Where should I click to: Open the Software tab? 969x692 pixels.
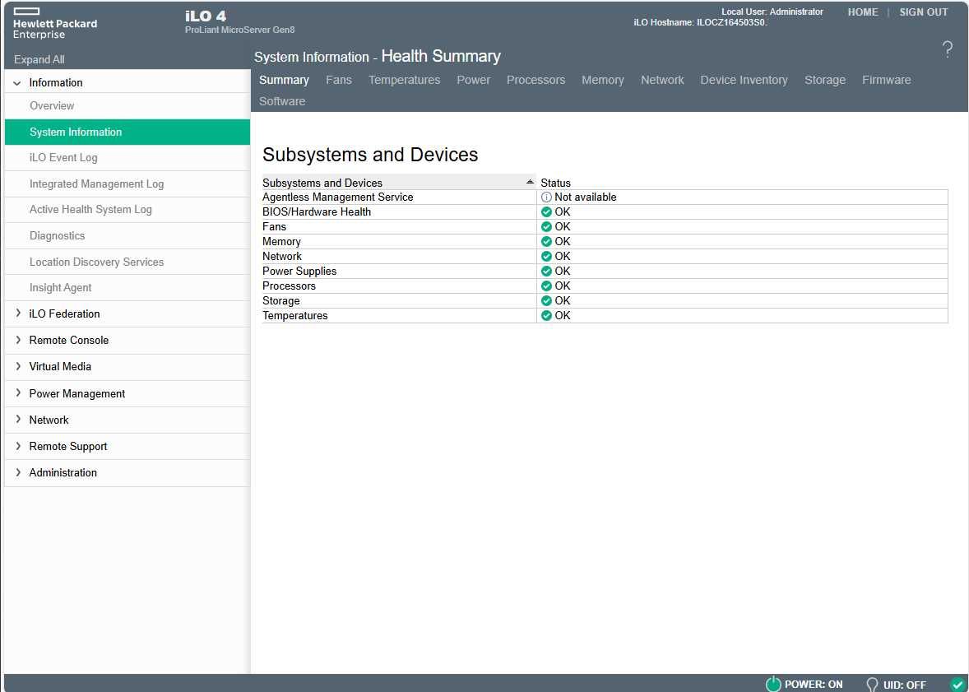[282, 101]
